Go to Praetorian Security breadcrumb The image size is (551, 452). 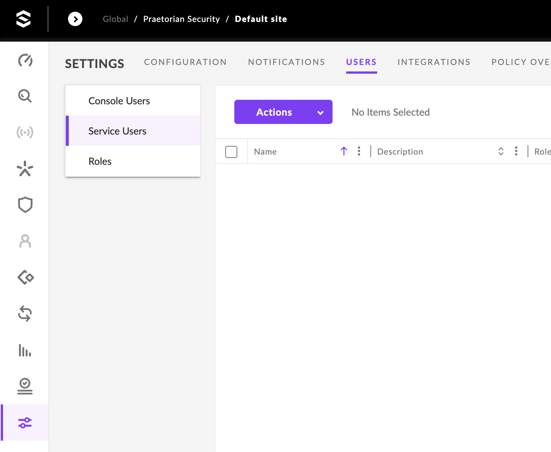181,19
